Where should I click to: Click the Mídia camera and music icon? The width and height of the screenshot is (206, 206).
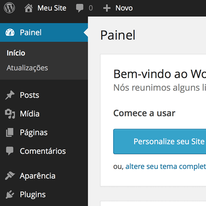(10, 114)
